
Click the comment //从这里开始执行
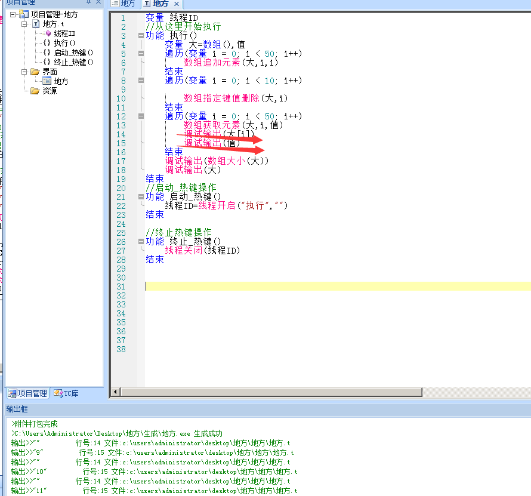[x=184, y=26]
